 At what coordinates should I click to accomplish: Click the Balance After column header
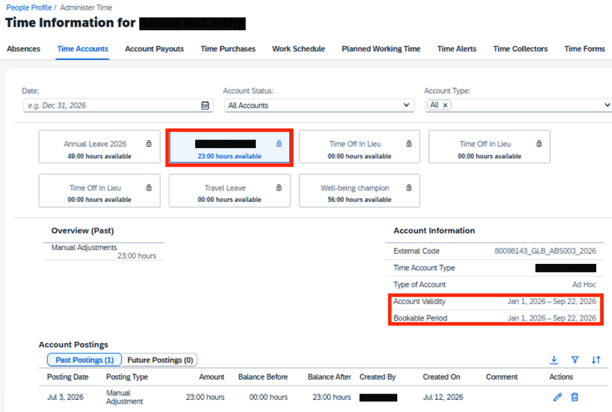click(329, 377)
